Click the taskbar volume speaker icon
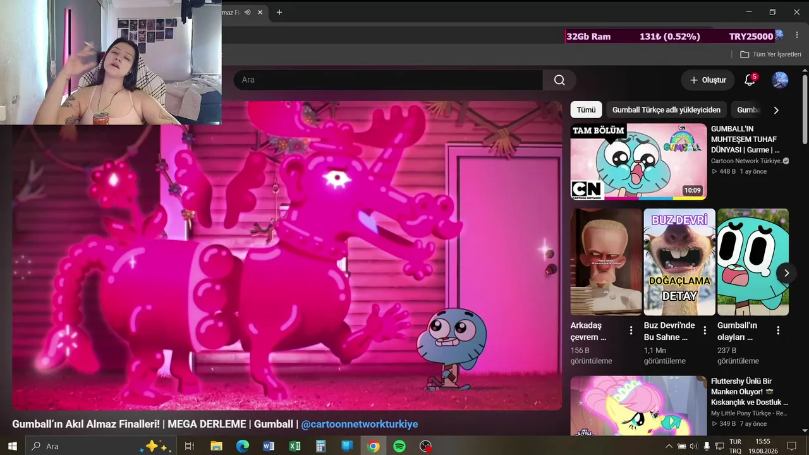 pos(693,446)
